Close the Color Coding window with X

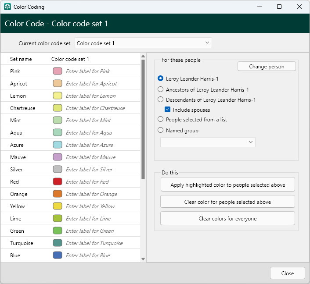[299, 7]
